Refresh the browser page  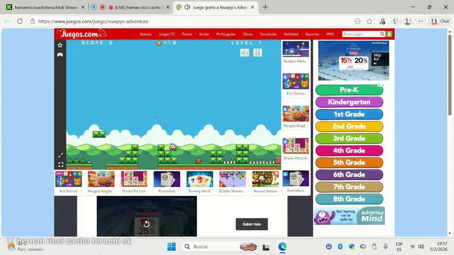(20, 21)
